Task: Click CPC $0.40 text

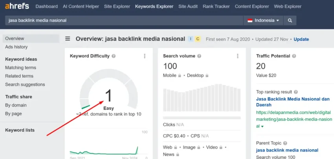Action: (174, 136)
